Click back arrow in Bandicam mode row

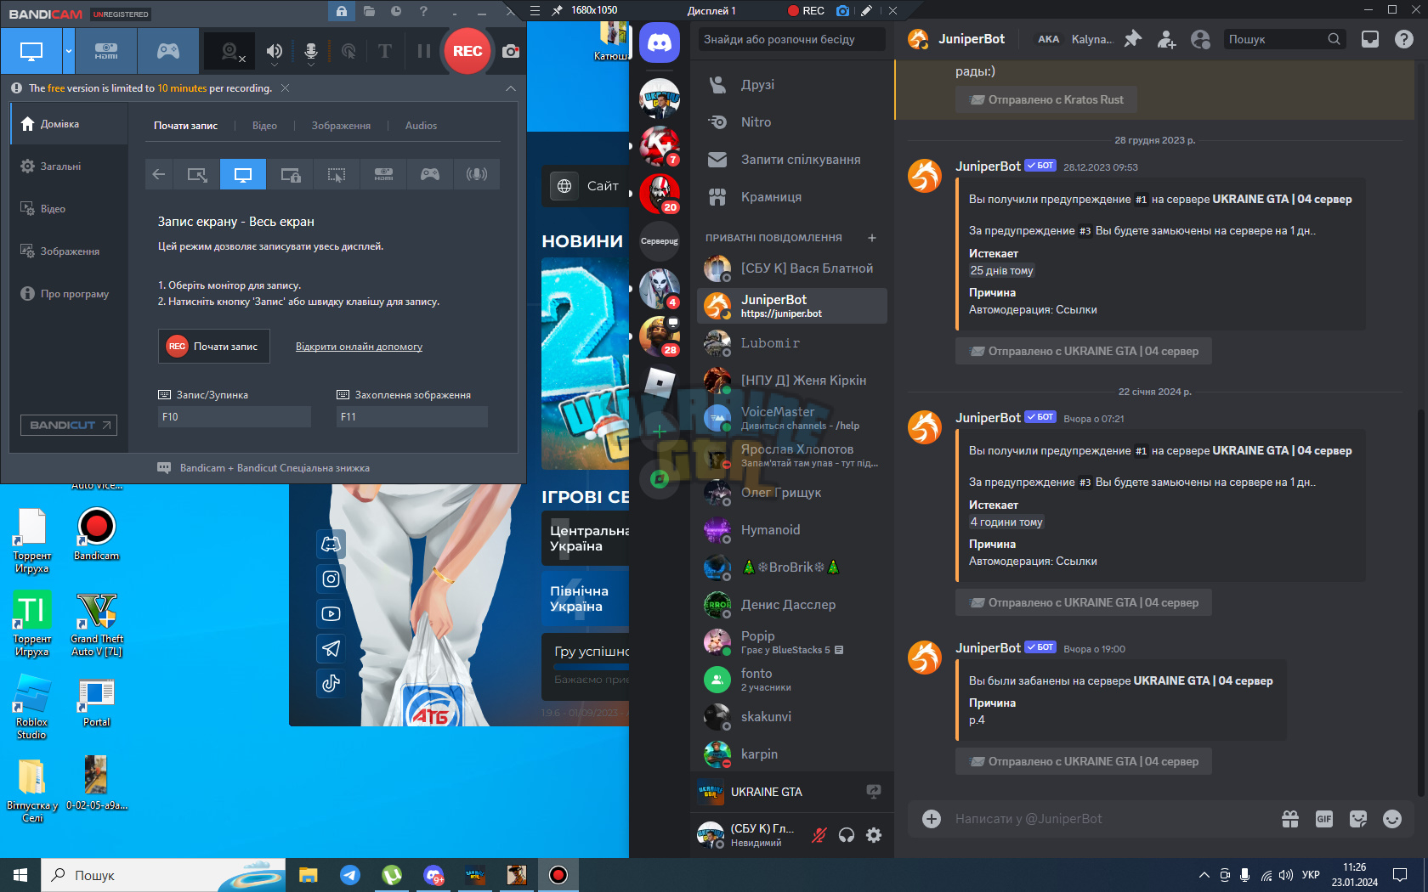pos(159,174)
